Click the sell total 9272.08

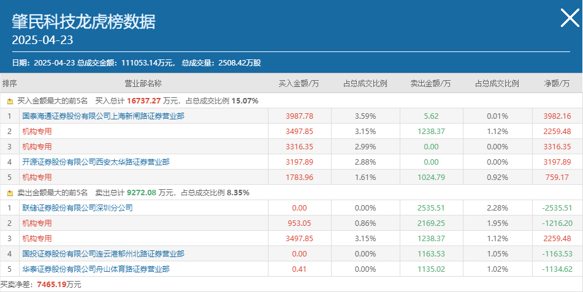141,193
